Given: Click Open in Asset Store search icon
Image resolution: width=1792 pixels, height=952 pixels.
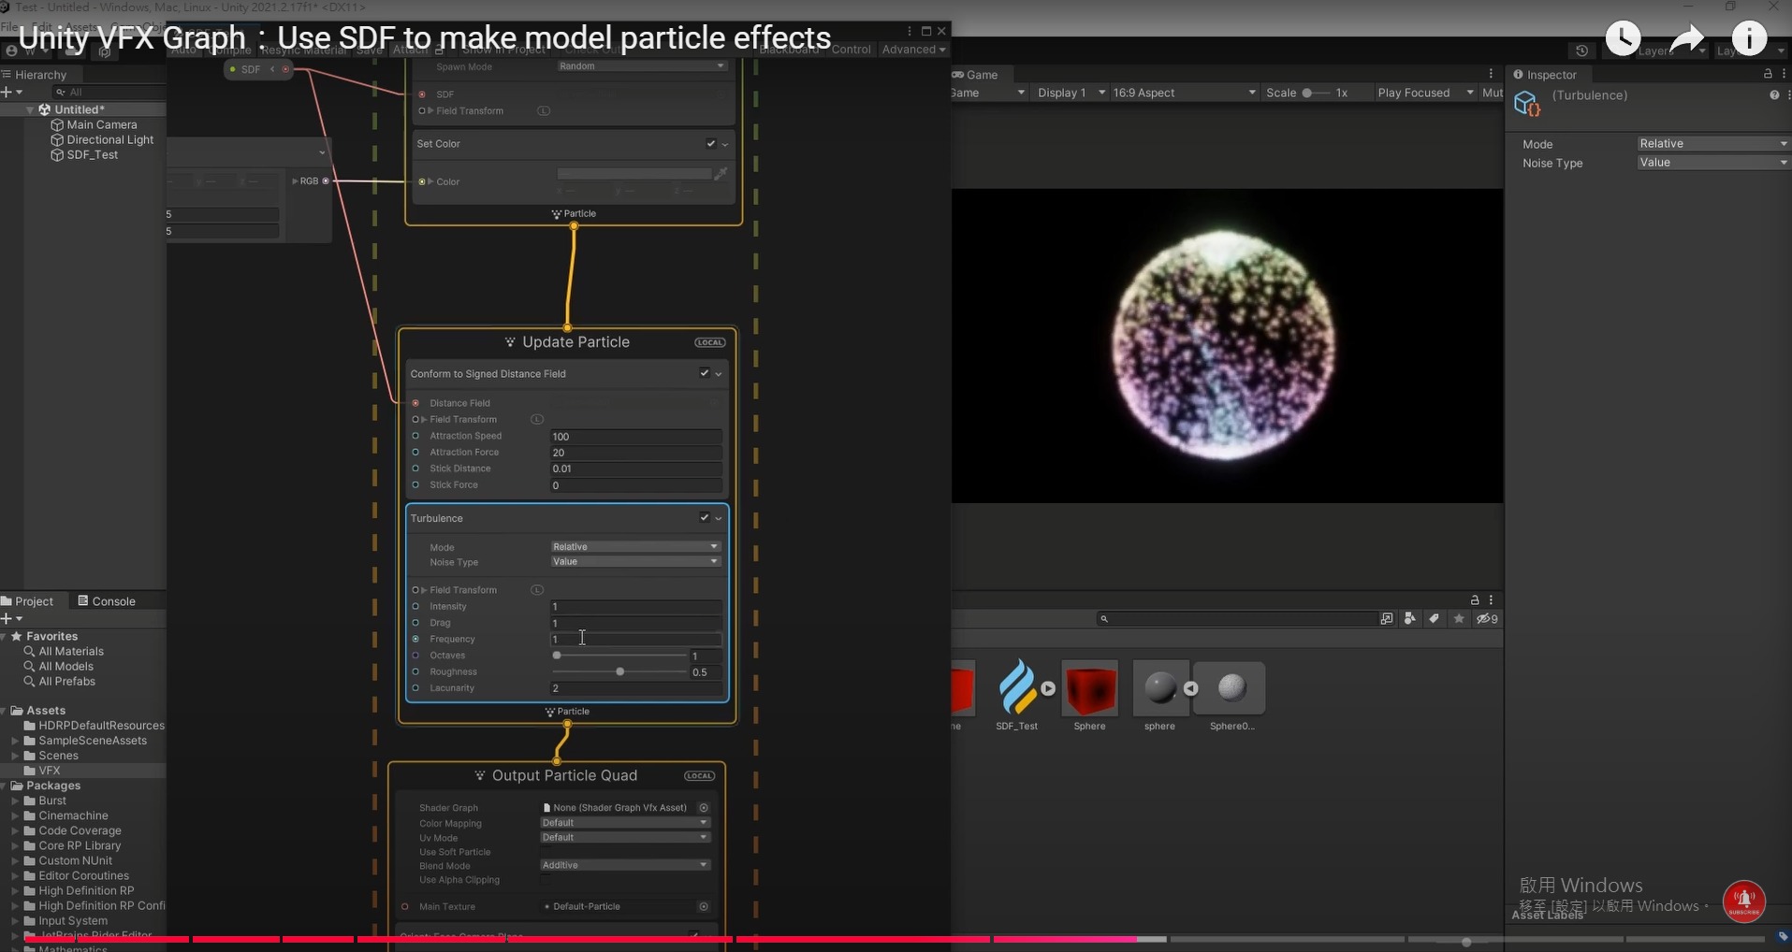Looking at the screenshot, I should pyautogui.click(x=1386, y=619).
